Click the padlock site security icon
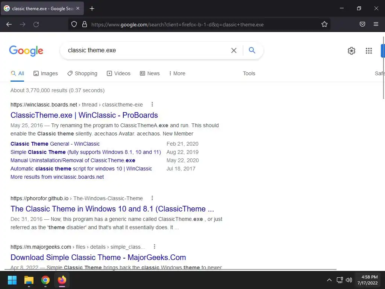The height and width of the screenshot is (289, 385). tap(85, 24)
